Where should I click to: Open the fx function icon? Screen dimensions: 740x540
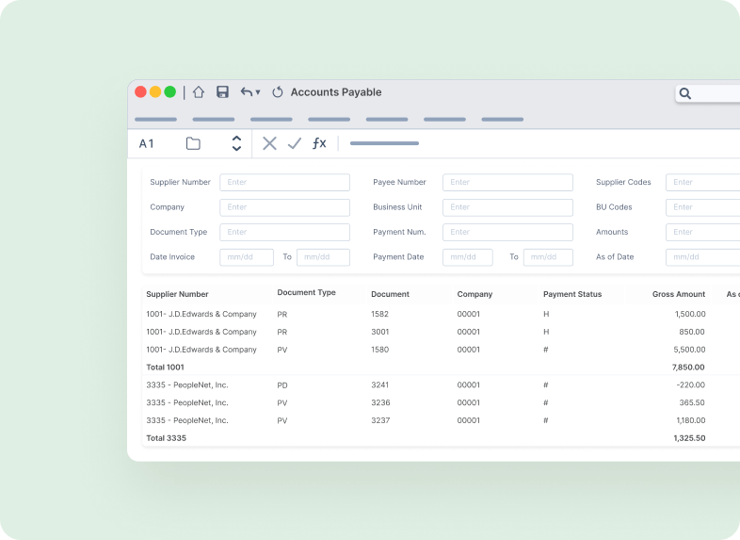319,143
